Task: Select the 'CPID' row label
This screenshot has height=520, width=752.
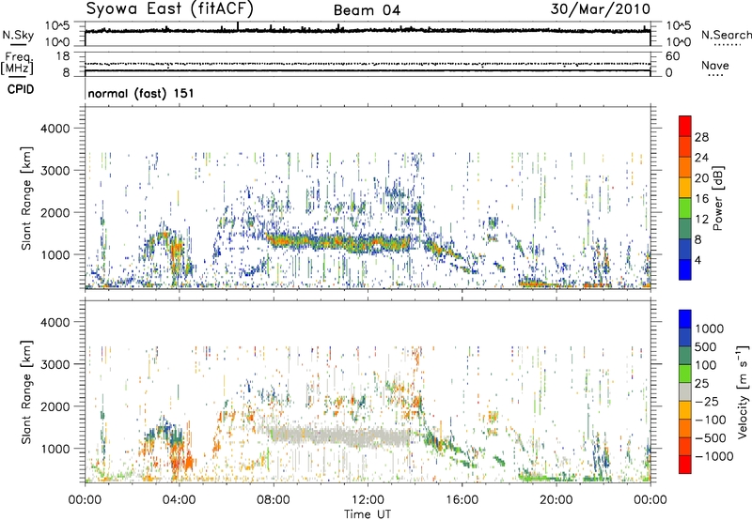Action: click(21, 89)
